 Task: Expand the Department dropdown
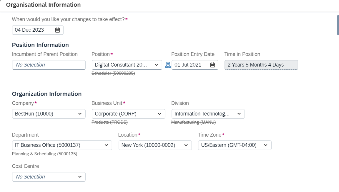tap(106, 145)
